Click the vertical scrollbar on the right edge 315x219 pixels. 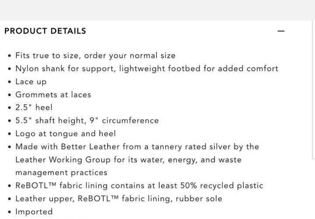(313, 89)
